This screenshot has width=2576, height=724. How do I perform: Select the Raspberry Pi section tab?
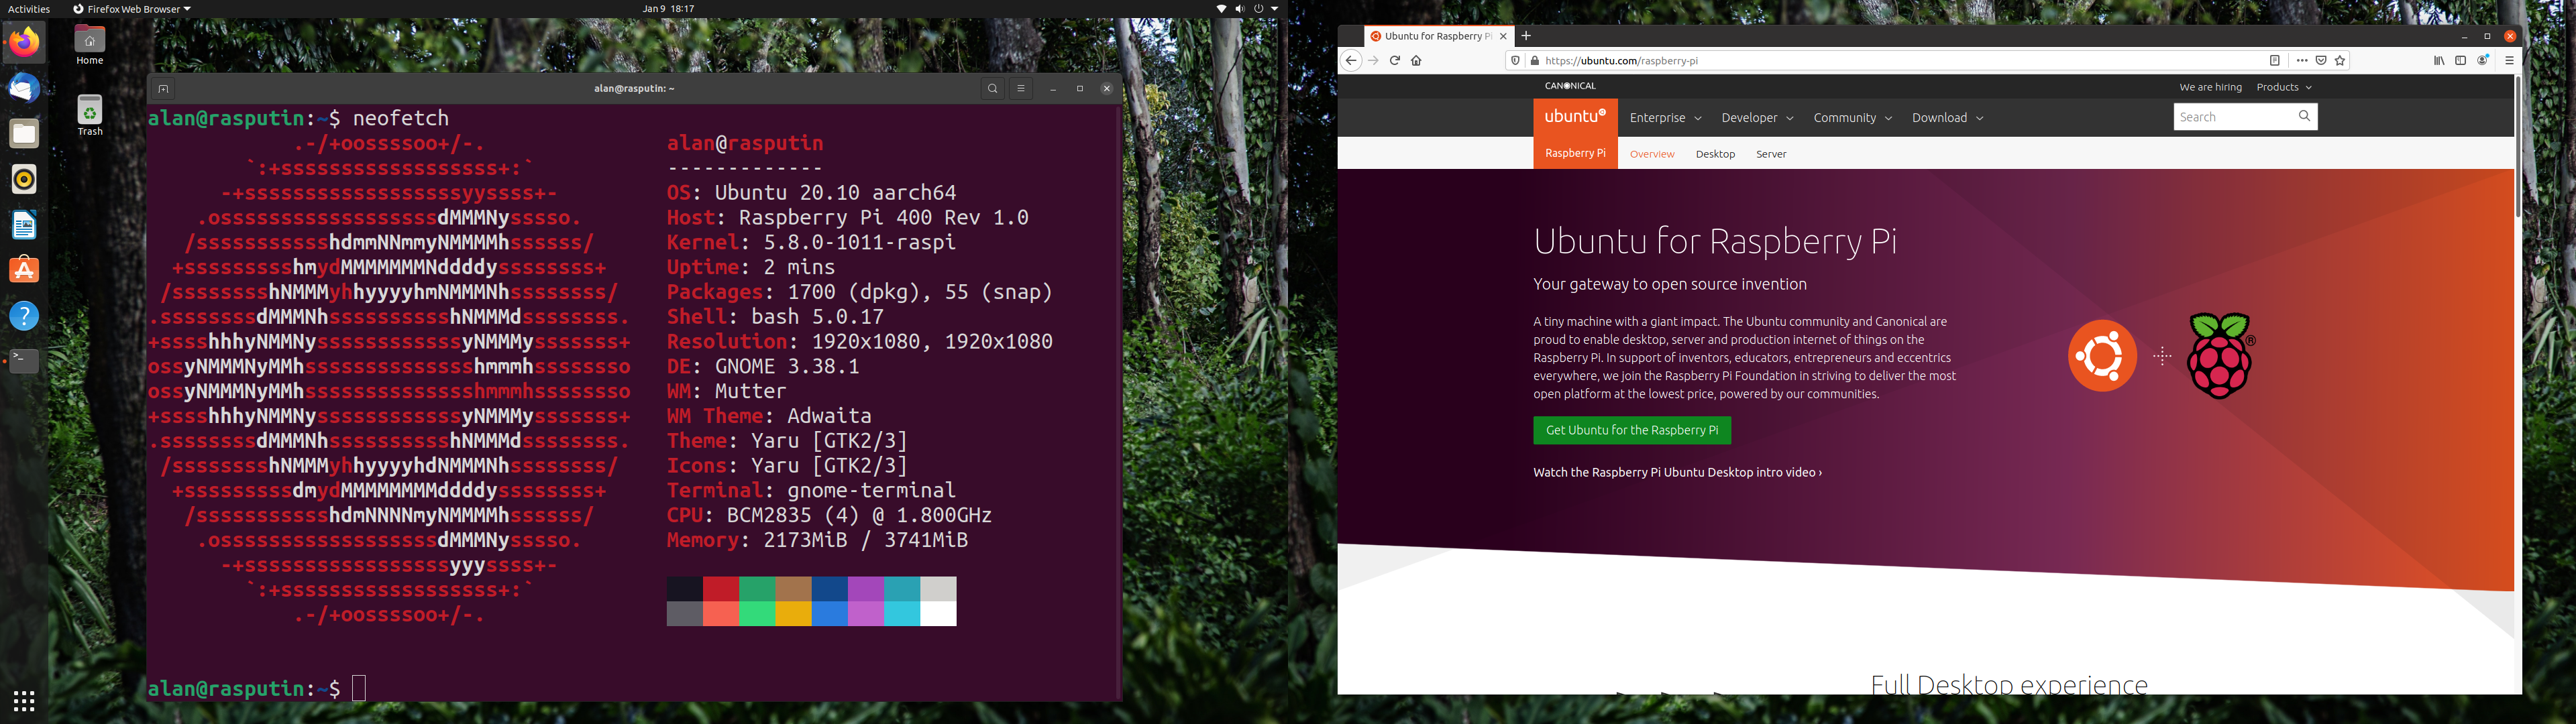point(1575,153)
